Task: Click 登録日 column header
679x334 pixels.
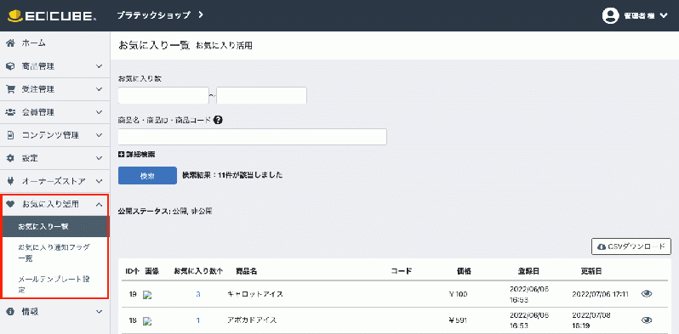Action: pyautogui.click(x=528, y=271)
